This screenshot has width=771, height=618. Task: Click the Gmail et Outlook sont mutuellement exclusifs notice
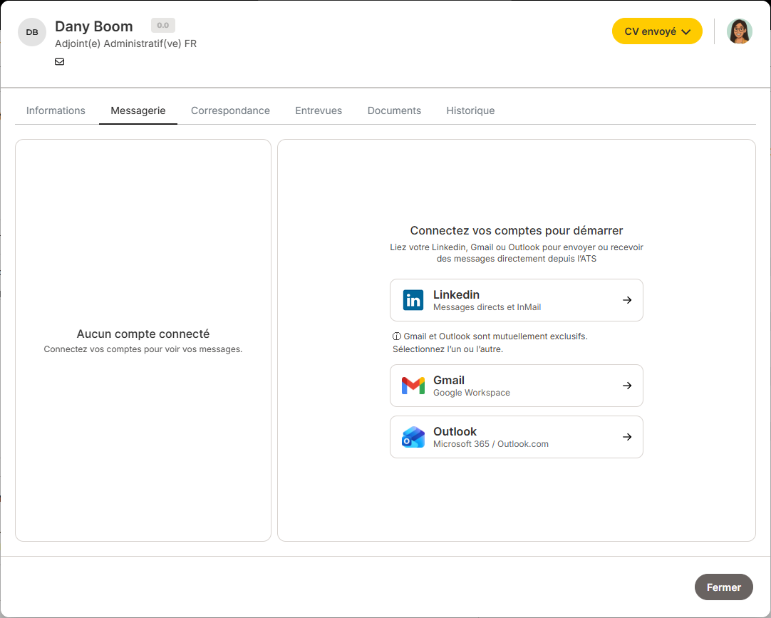tap(490, 342)
